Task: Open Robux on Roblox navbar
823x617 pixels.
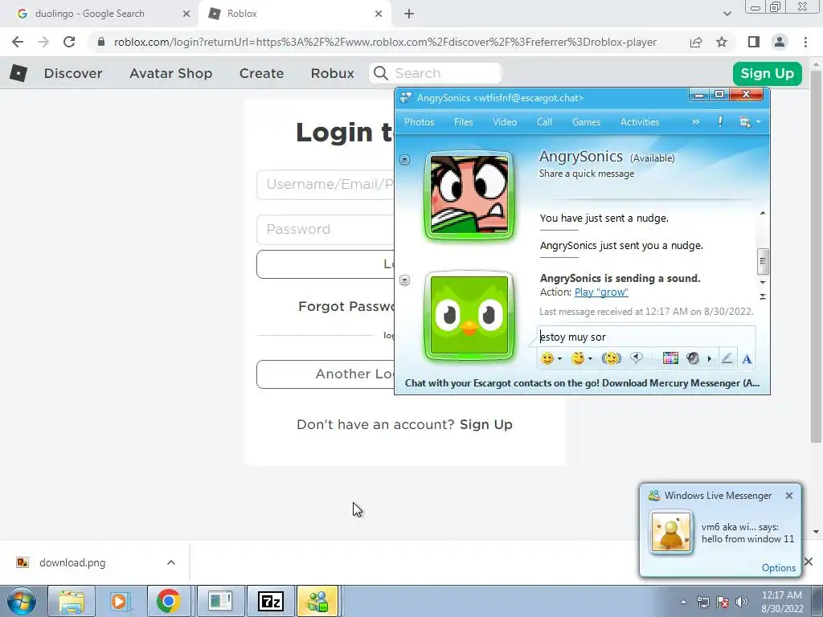Action: 332,73
